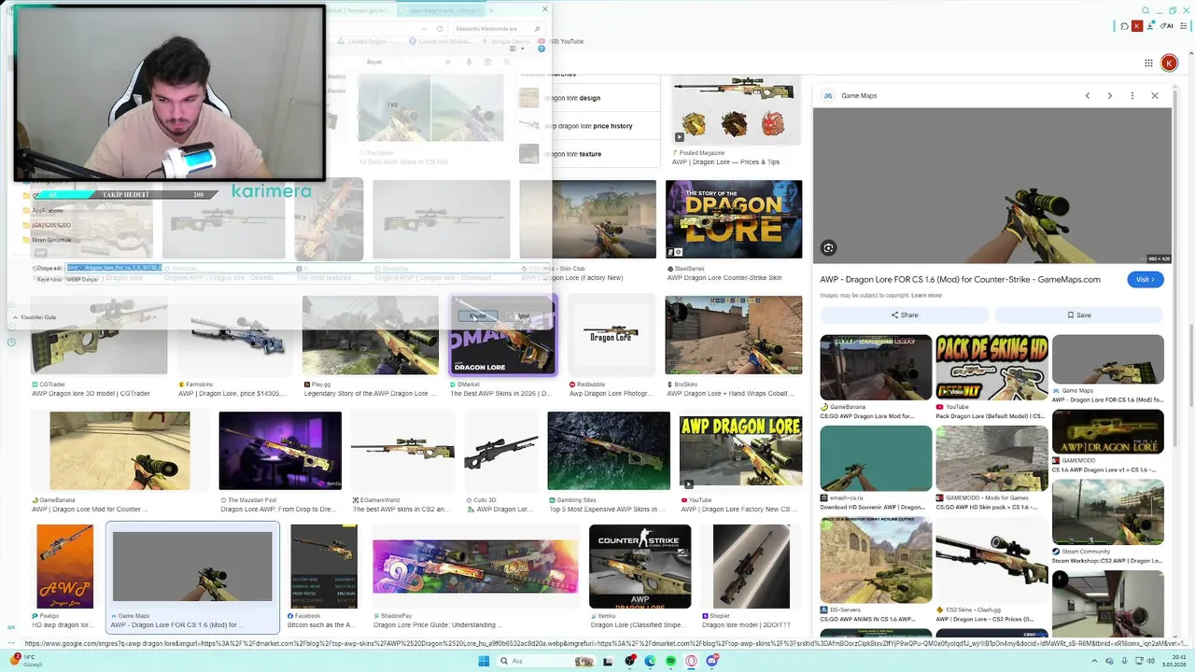
Task: Open the browser downloads icon
Action: (x=1150, y=26)
